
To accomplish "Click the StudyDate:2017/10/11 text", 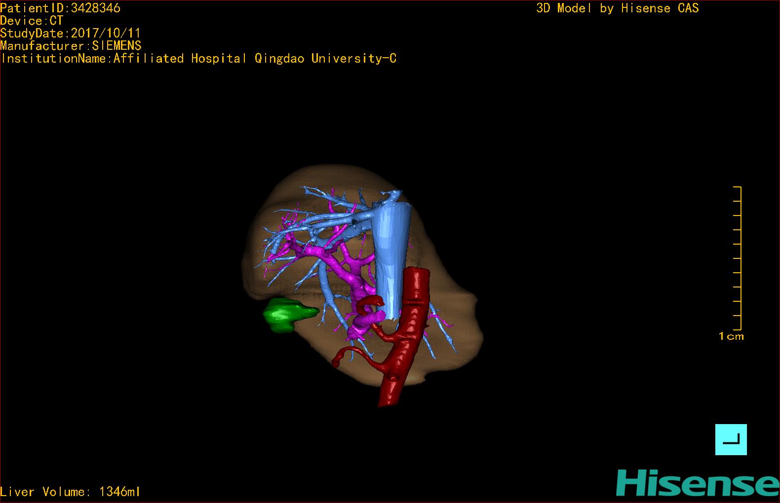I will (71, 34).
